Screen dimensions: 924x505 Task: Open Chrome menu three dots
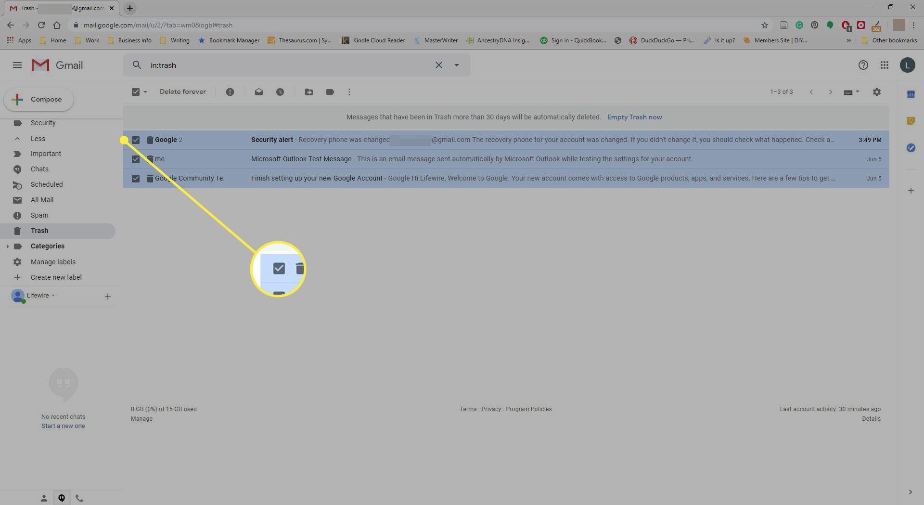[x=913, y=25]
